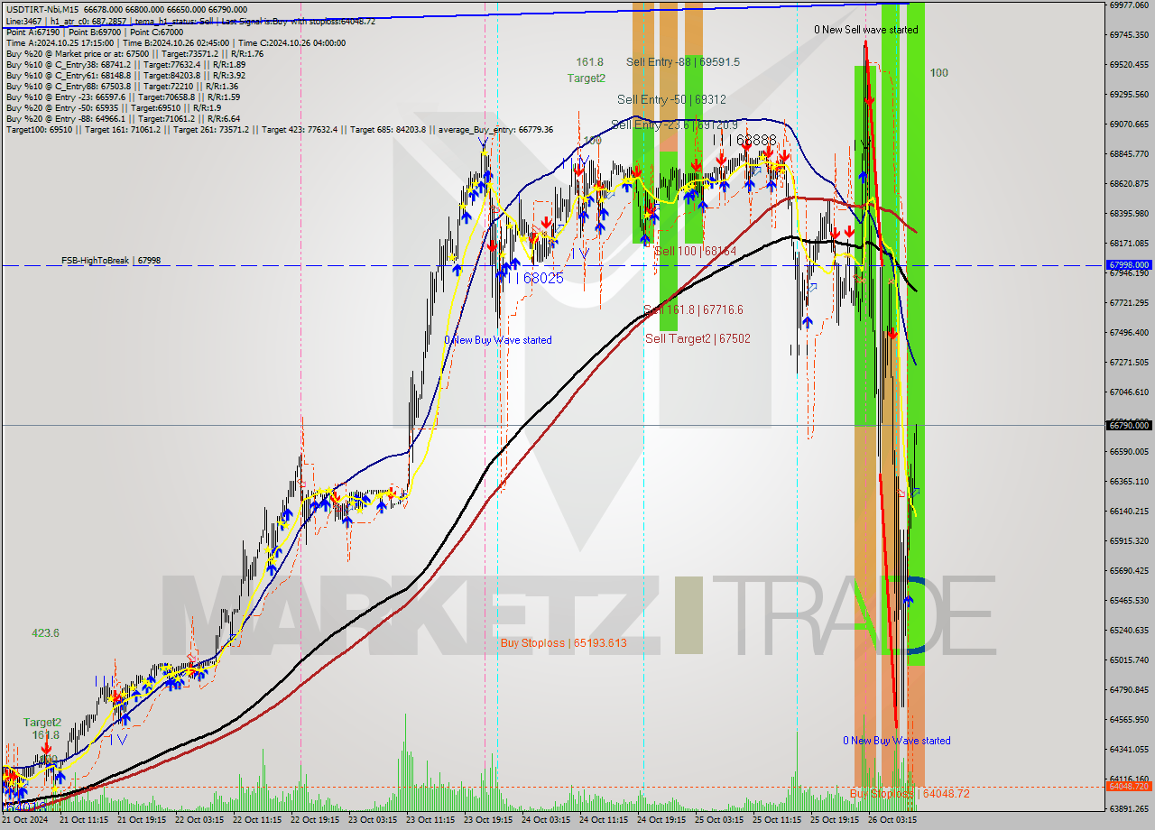The height and width of the screenshot is (830, 1155).
Task: Select the 22 Oct 11:15 time axis label
Action: (256, 820)
